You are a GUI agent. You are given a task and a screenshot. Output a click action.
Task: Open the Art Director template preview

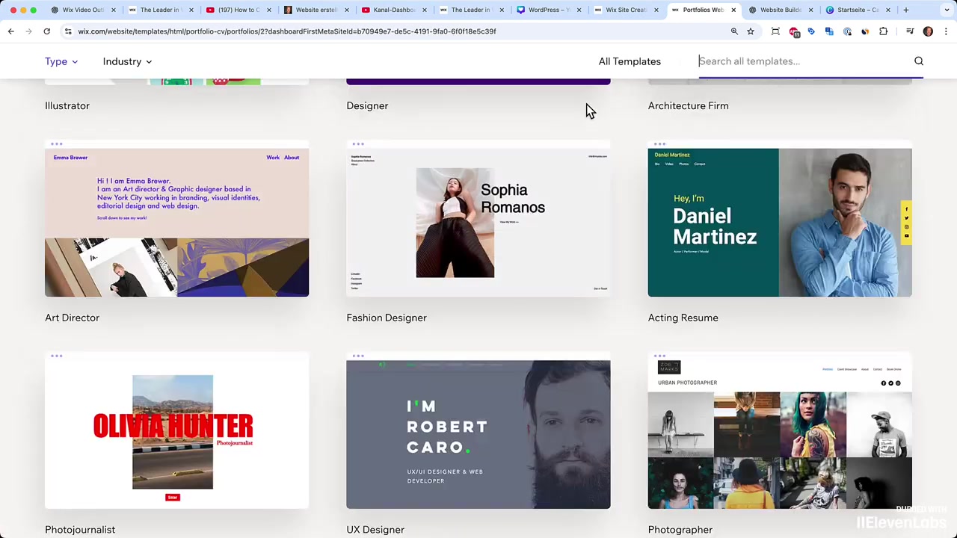(x=176, y=218)
